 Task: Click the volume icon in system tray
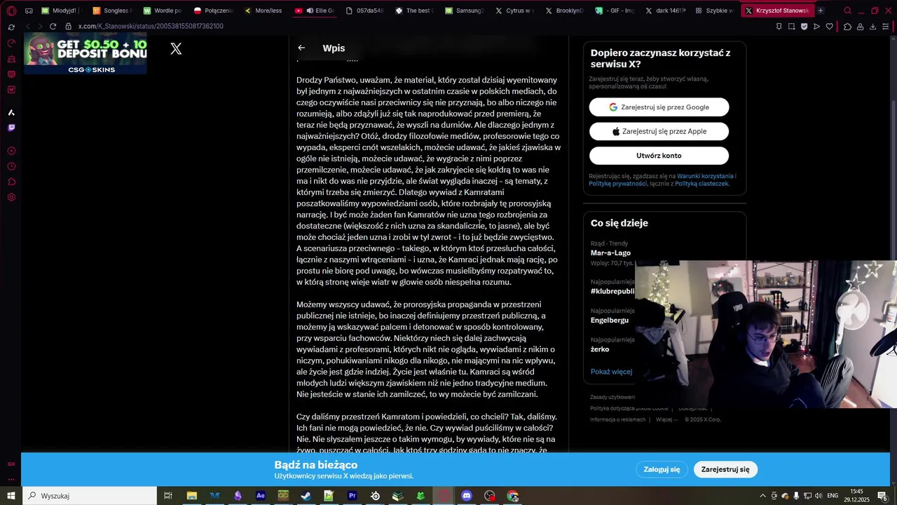817,496
